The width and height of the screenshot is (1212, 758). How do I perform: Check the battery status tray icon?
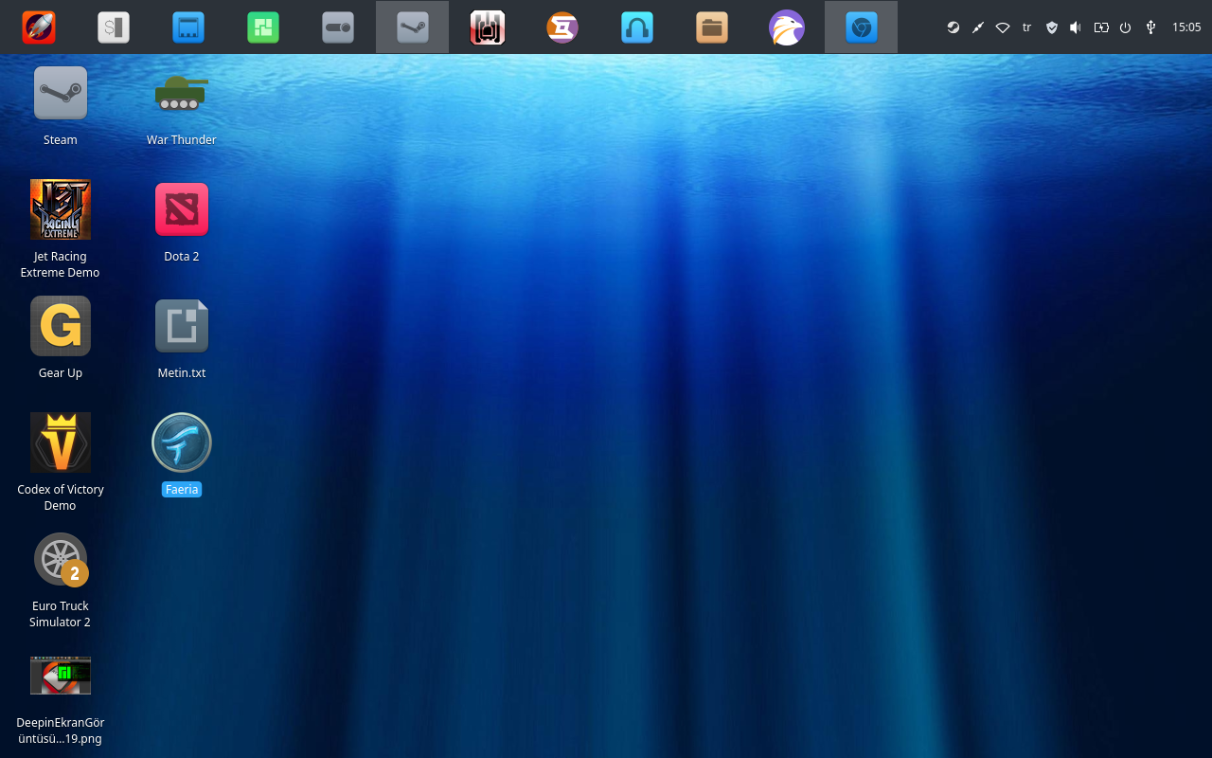(x=1101, y=27)
